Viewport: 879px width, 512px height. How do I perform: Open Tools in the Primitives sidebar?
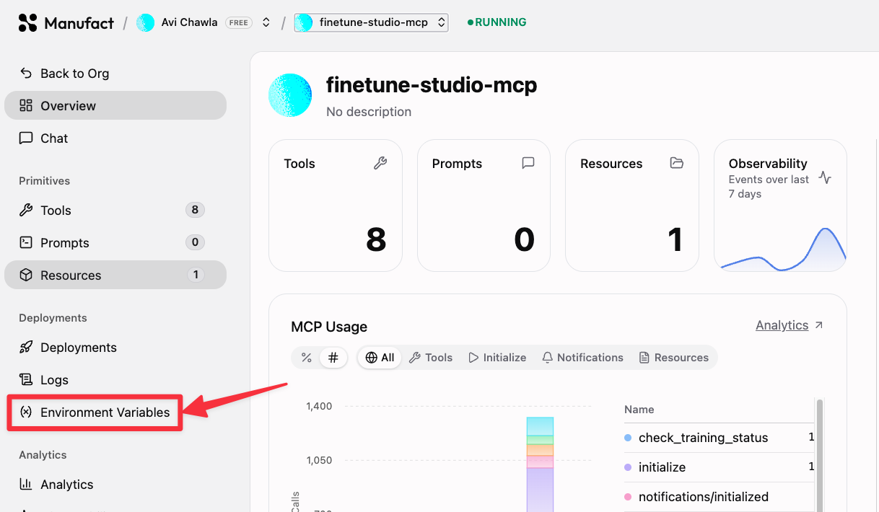115,210
